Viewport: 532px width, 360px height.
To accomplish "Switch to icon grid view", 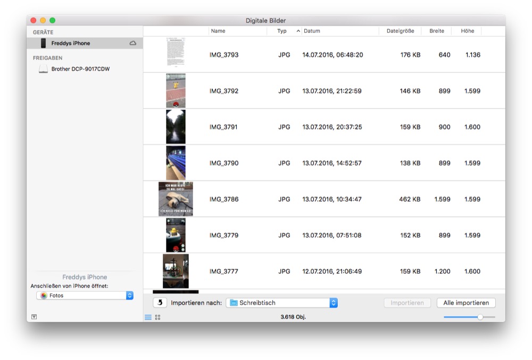I will point(157,317).
